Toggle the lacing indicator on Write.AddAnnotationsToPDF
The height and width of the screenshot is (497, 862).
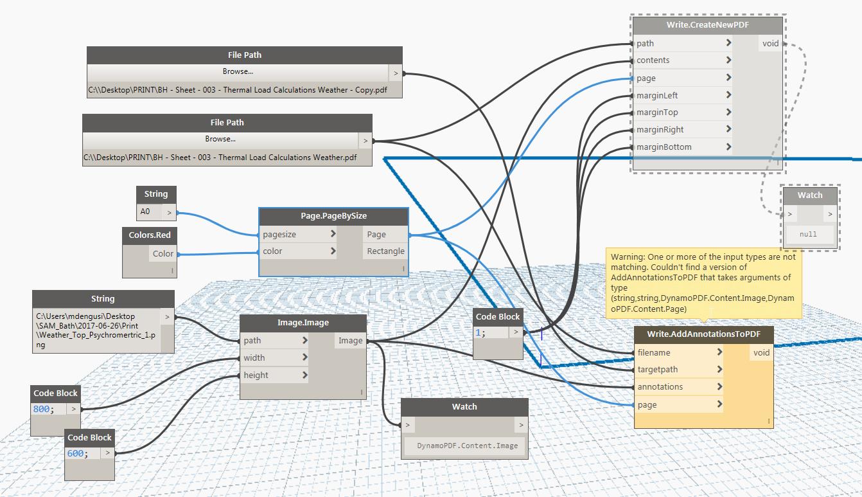(x=769, y=421)
